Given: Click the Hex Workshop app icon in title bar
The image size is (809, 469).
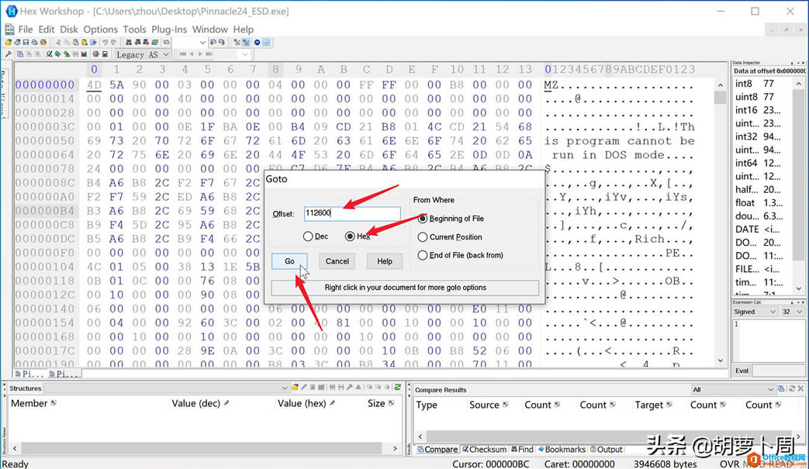Looking at the screenshot, I should point(11,11).
